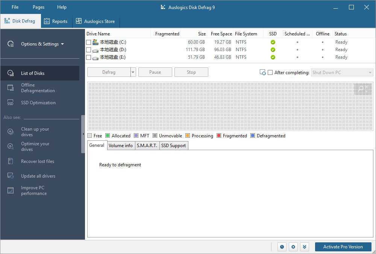
Task: Open the Pages menu
Action: pos(38,7)
